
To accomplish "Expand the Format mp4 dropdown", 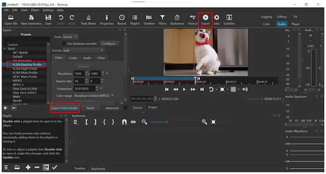I will tap(84, 50).
